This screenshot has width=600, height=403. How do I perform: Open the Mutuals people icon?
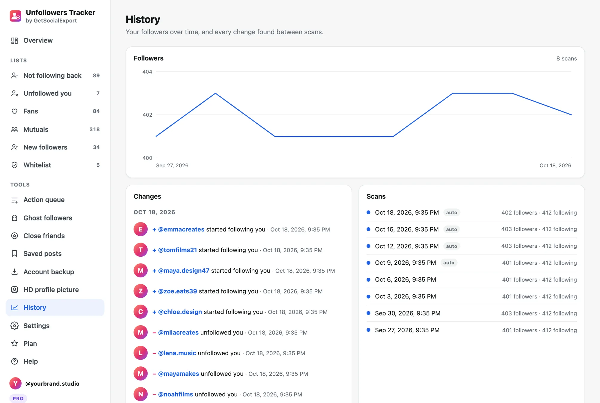(x=14, y=130)
